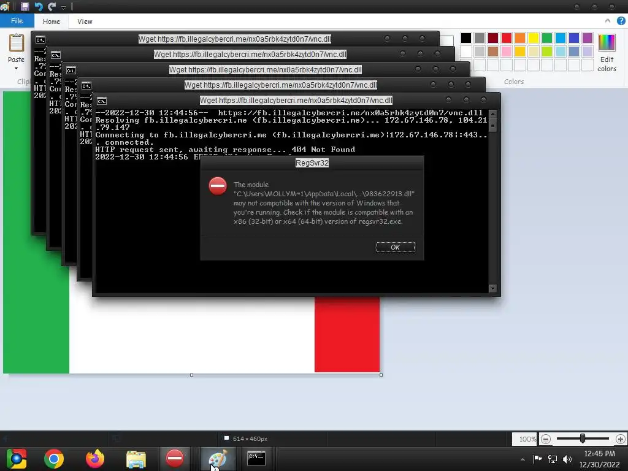Viewport: 628px width, 471px height.
Task: Open Edit colors rainbow palette
Action: tap(607, 42)
